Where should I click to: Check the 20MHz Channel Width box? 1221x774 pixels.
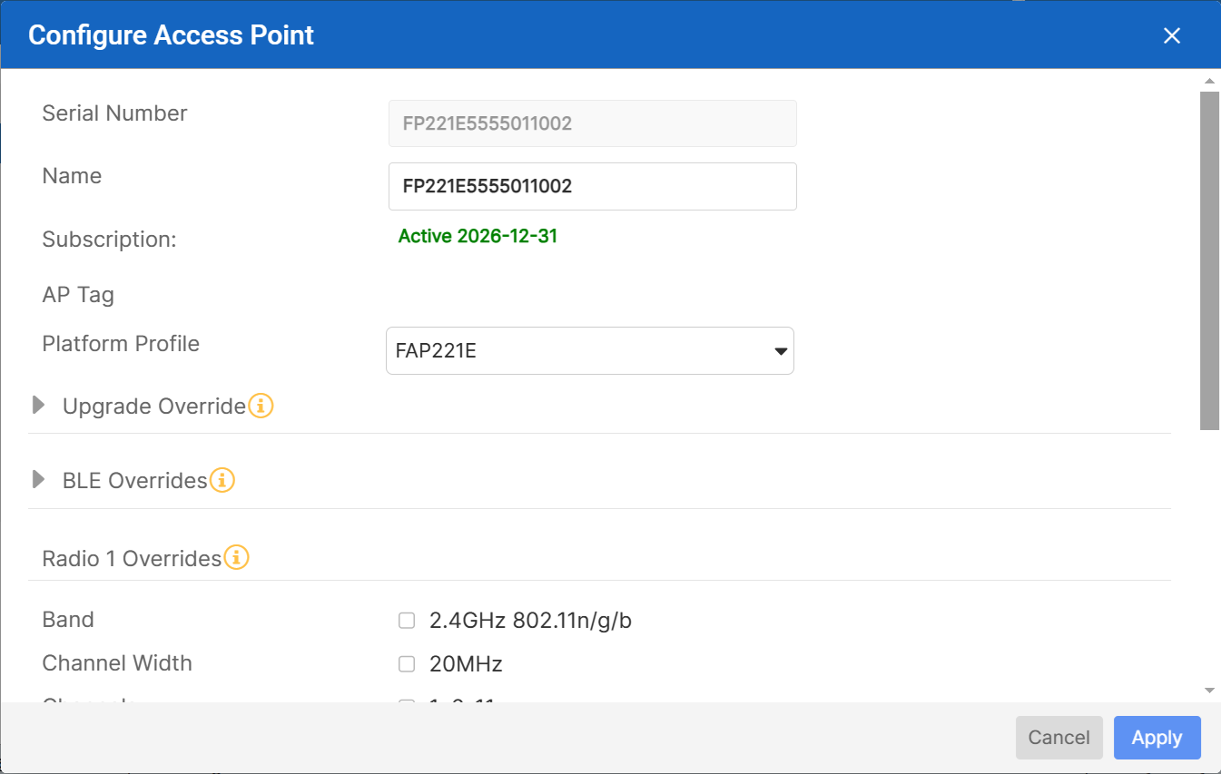[406, 663]
